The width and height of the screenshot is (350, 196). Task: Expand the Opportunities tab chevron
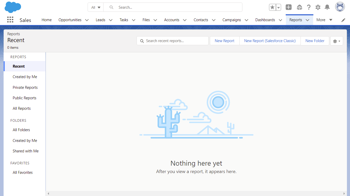click(87, 20)
